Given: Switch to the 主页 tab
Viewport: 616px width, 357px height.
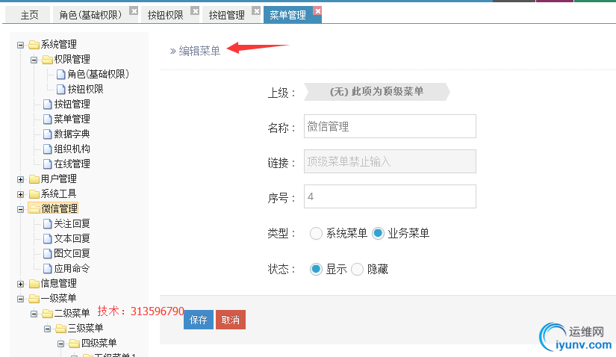Looking at the screenshot, I should (29, 15).
